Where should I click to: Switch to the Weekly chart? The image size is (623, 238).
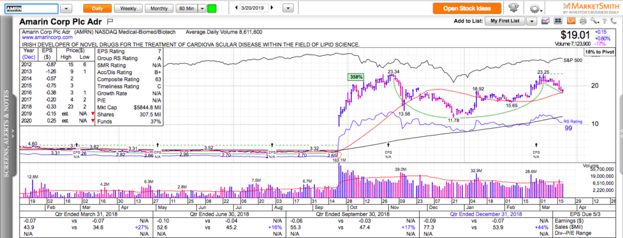(128, 8)
